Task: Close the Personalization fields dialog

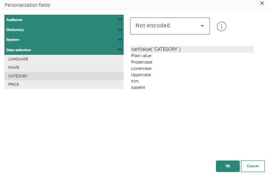Action: [262, 3]
